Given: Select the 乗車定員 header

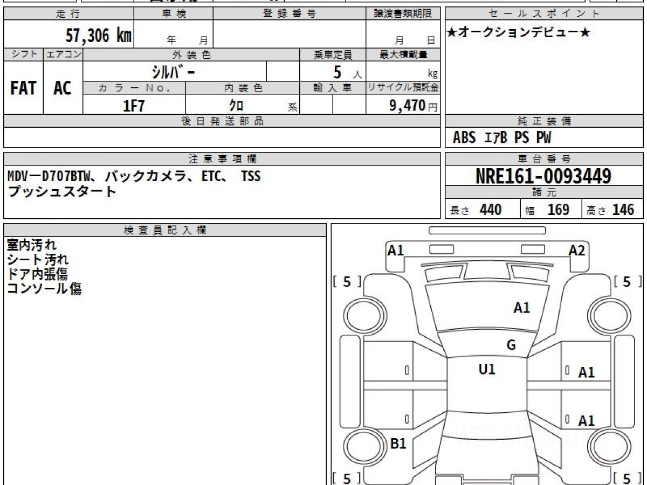Looking at the screenshot, I should click(x=333, y=54).
